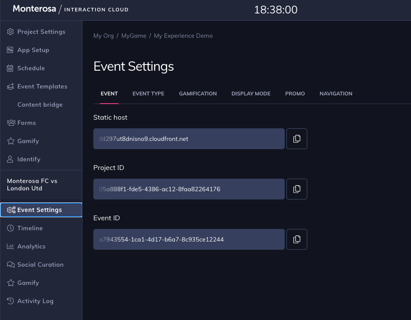The height and width of the screenshot is (320, 411).
Task: Click the Activity Log history icon
Action: [10, 301]
